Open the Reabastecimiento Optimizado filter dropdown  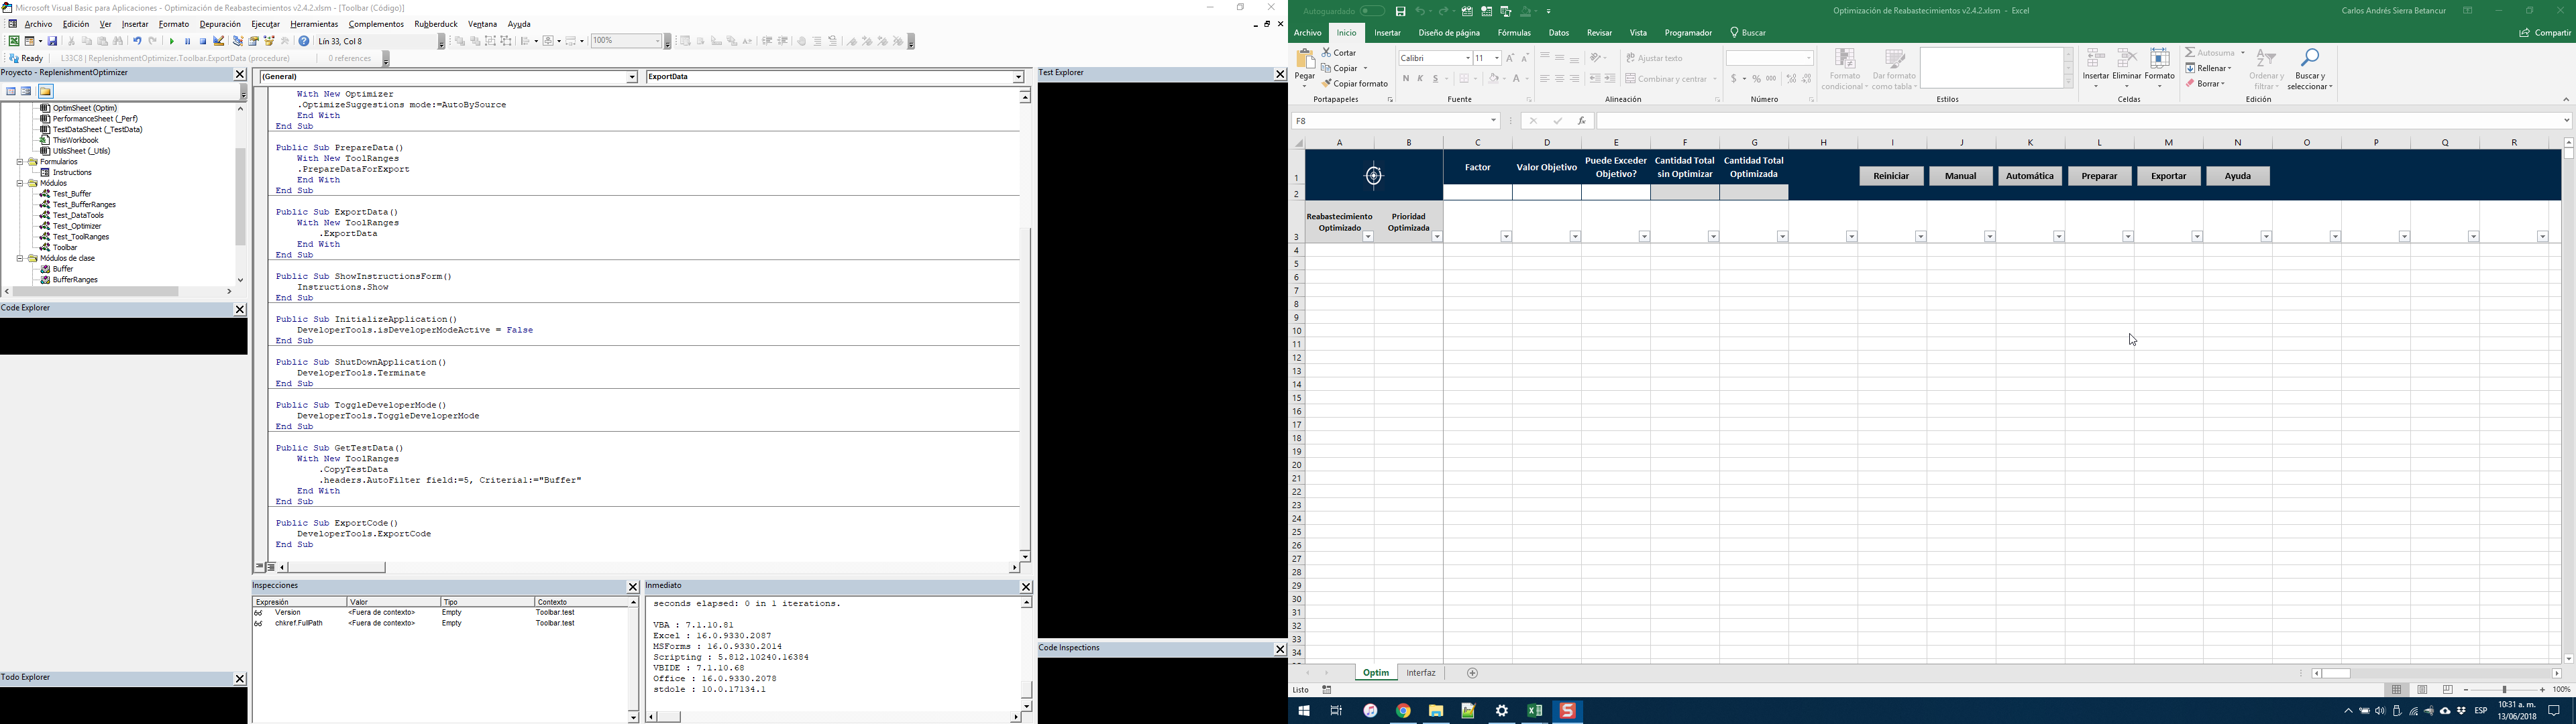click(1368, 237)
